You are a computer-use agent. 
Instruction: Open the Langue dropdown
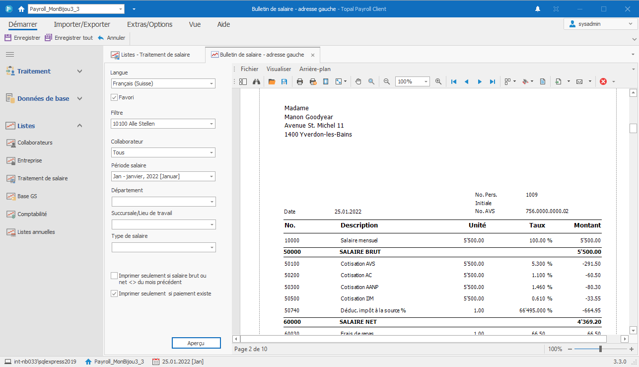click(x=212, y=83)
